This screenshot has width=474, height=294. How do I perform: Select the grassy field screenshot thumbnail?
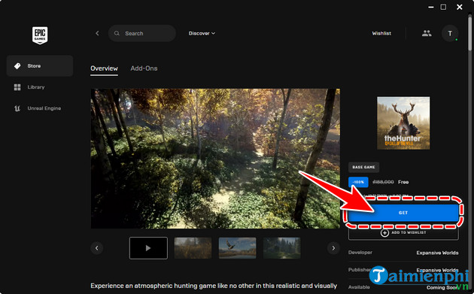coord(193,248)
